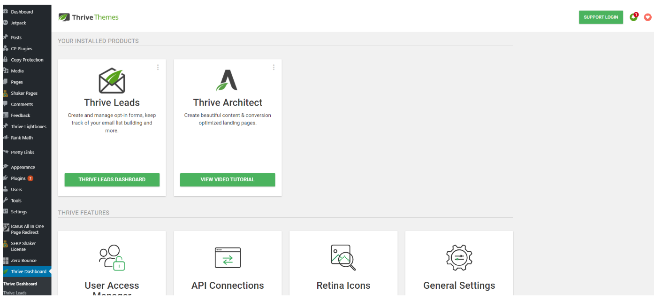This screenshot has height=301, width=662.
Task: Click View Video Tutorial button
Action: (x=228, y=179)
